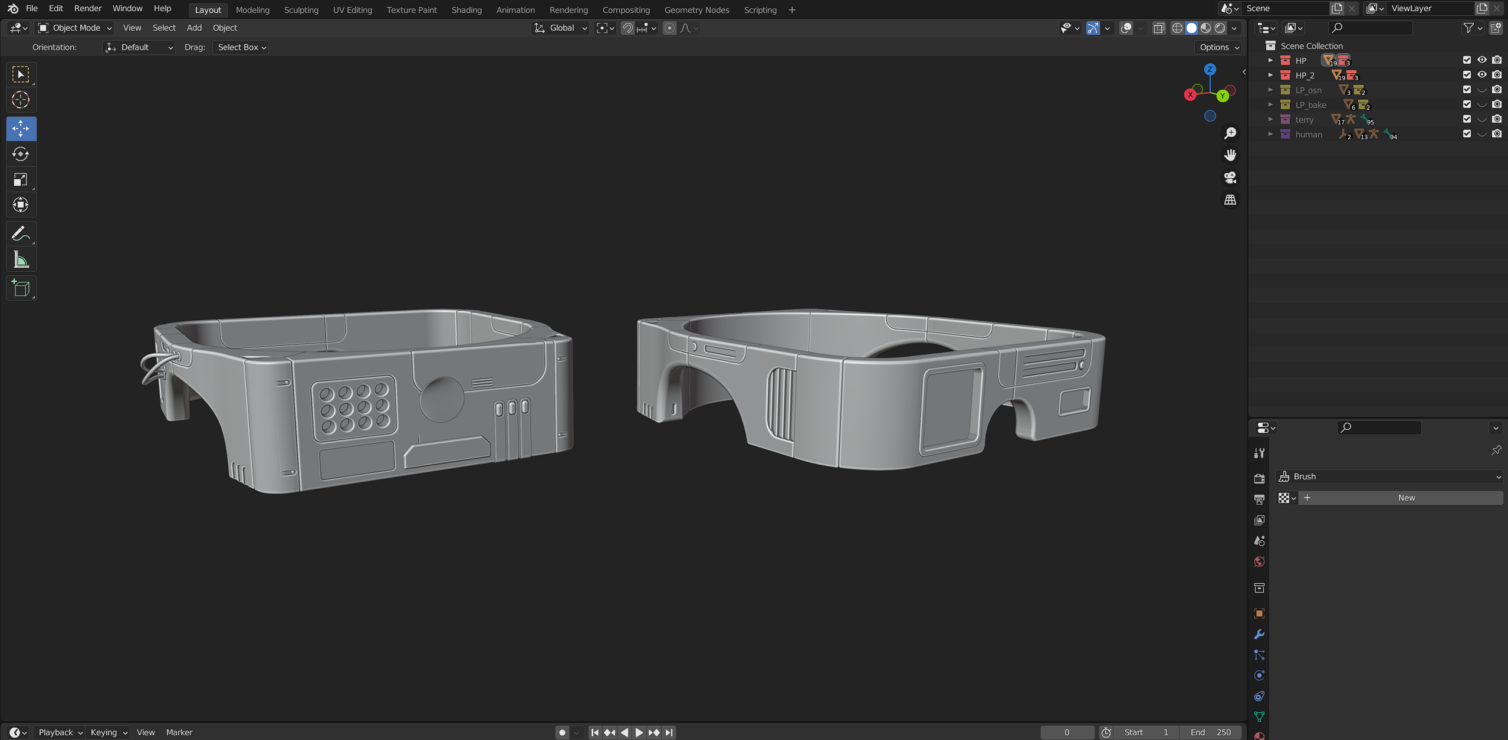The image size is (1508, 740).
Task: Switch to the Sculpting workspace tab
Action: coord(301,10)
